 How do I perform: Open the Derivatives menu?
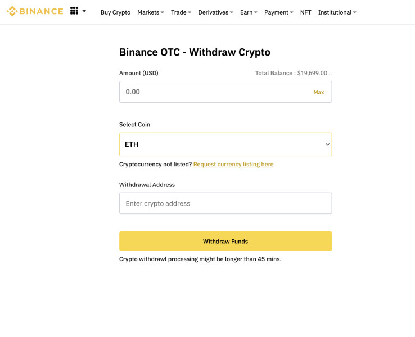click(215, 12)
